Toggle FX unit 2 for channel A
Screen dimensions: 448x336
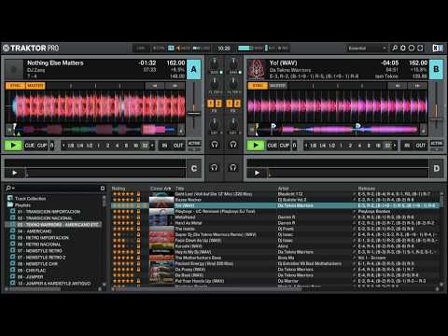(218, 104)
